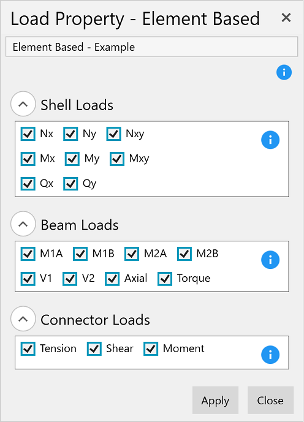304x422 pixels.
Task: Toggle the Nxy checkbox
Action: click(x=113, y=134)
